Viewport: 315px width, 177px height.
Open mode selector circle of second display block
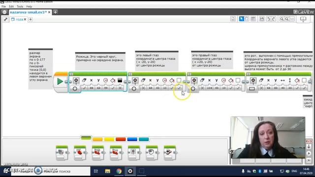[x=134, y=88]
